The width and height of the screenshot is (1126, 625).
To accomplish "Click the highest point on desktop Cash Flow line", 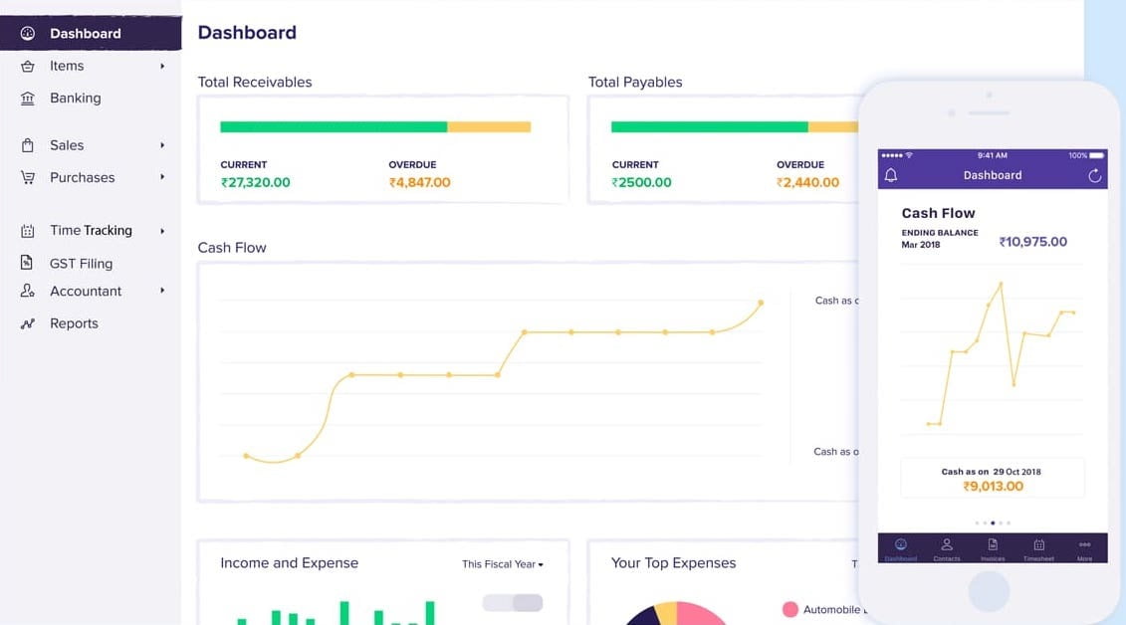I will [761, 303].
